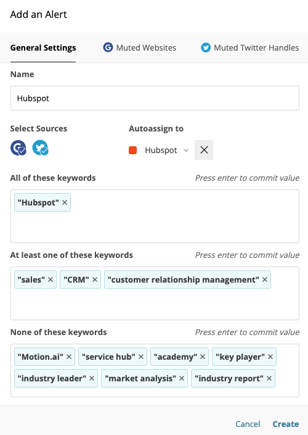308x435 pixels.
Task: Click the Twitter bird icon on Muted Handles tab
Action: [x=206, y=48]
